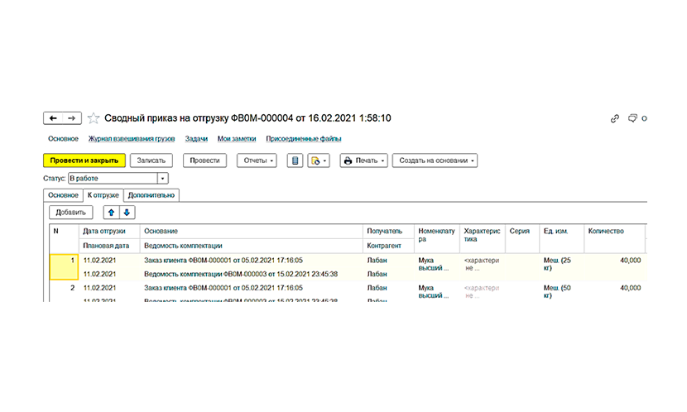Click Записать button
The height and width of the screenshot is (412, 687).
pyautogui.click(x=151, y=160)
